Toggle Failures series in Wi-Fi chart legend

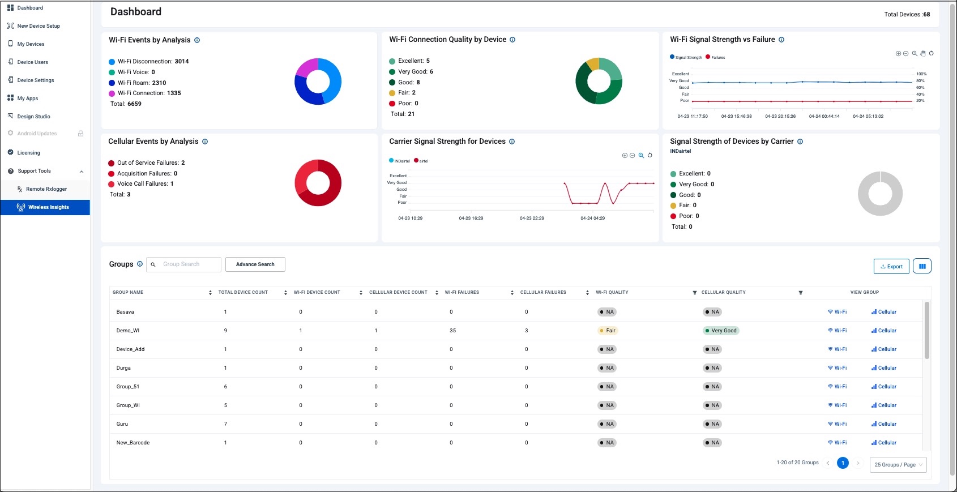click(x=715, y=57)
